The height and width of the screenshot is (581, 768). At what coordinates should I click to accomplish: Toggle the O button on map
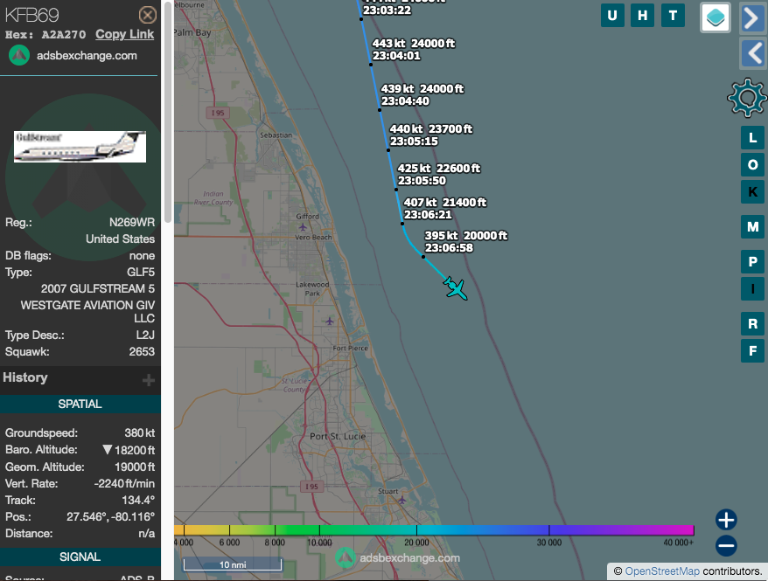[x=752, y=165]
